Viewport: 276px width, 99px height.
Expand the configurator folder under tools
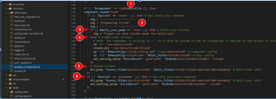coord(8,92)
